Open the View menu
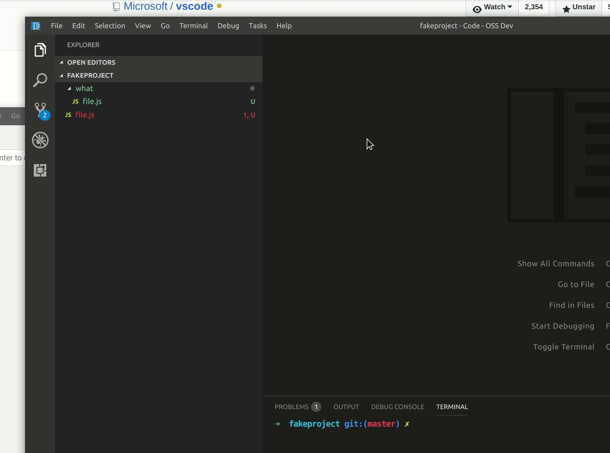This screenshot has width=610, height=453. tap(143, 26)
